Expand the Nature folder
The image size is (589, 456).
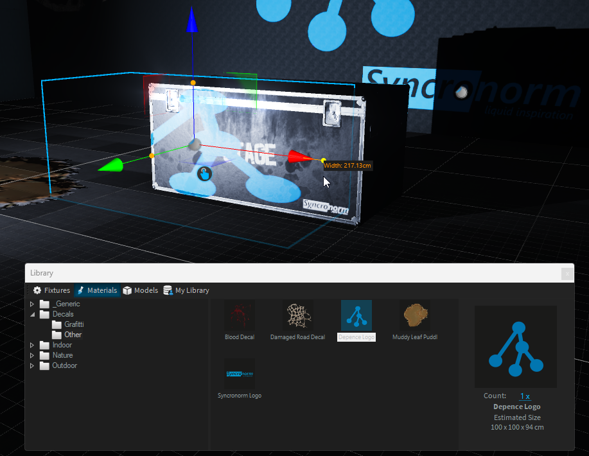32,355
